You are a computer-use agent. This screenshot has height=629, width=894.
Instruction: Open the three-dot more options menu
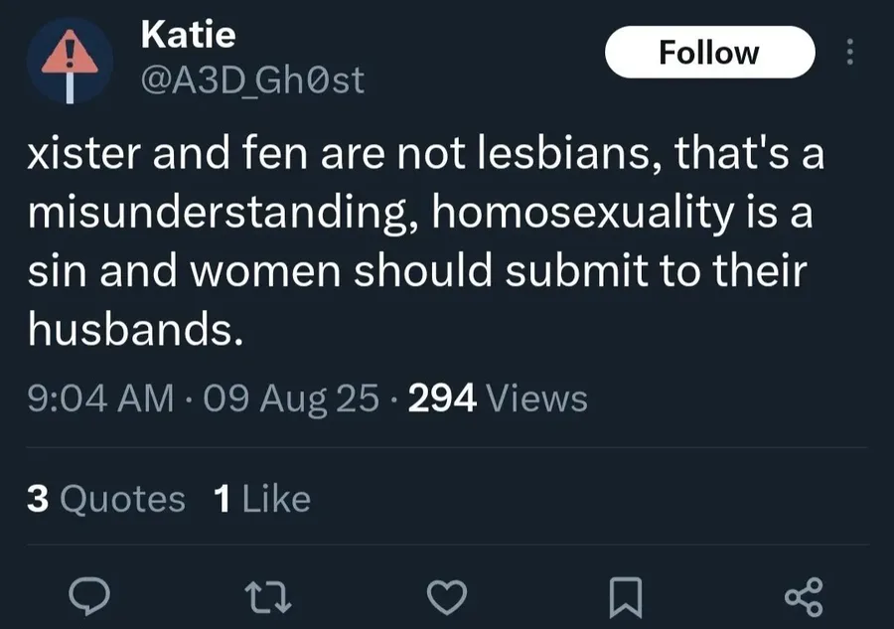coord(850,52)
